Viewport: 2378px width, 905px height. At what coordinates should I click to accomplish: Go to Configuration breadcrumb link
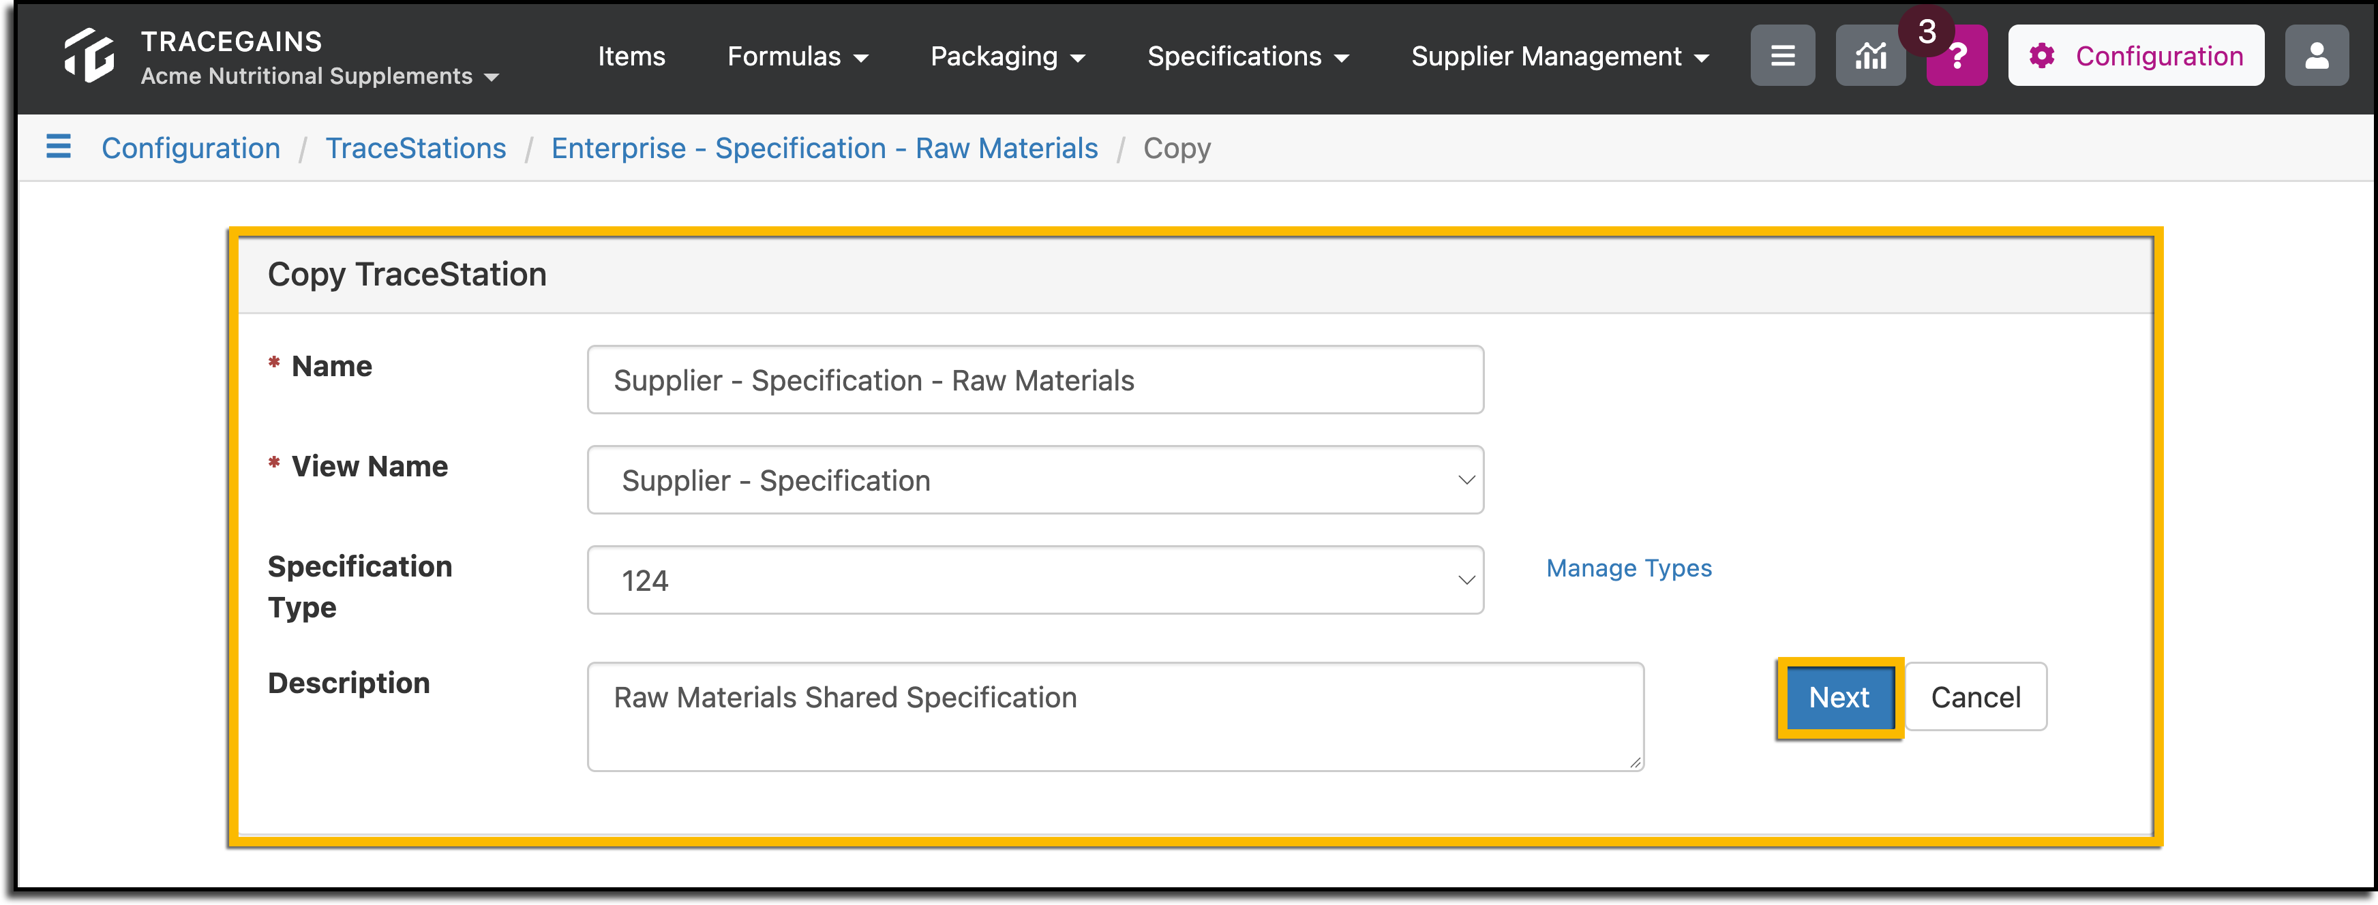point(191,148)
